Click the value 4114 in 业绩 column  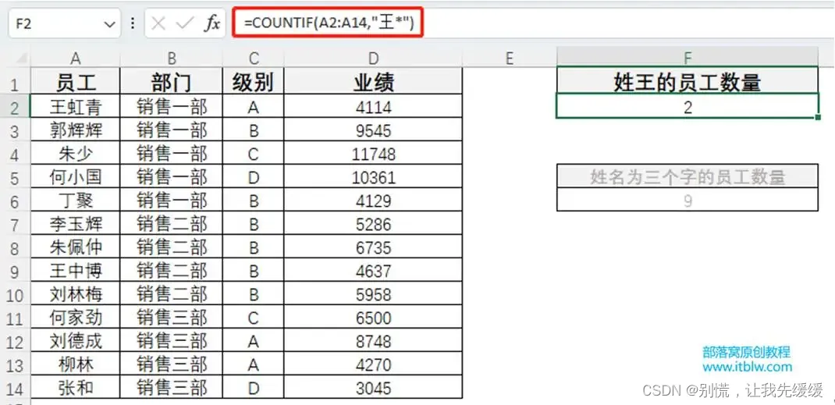373,108
